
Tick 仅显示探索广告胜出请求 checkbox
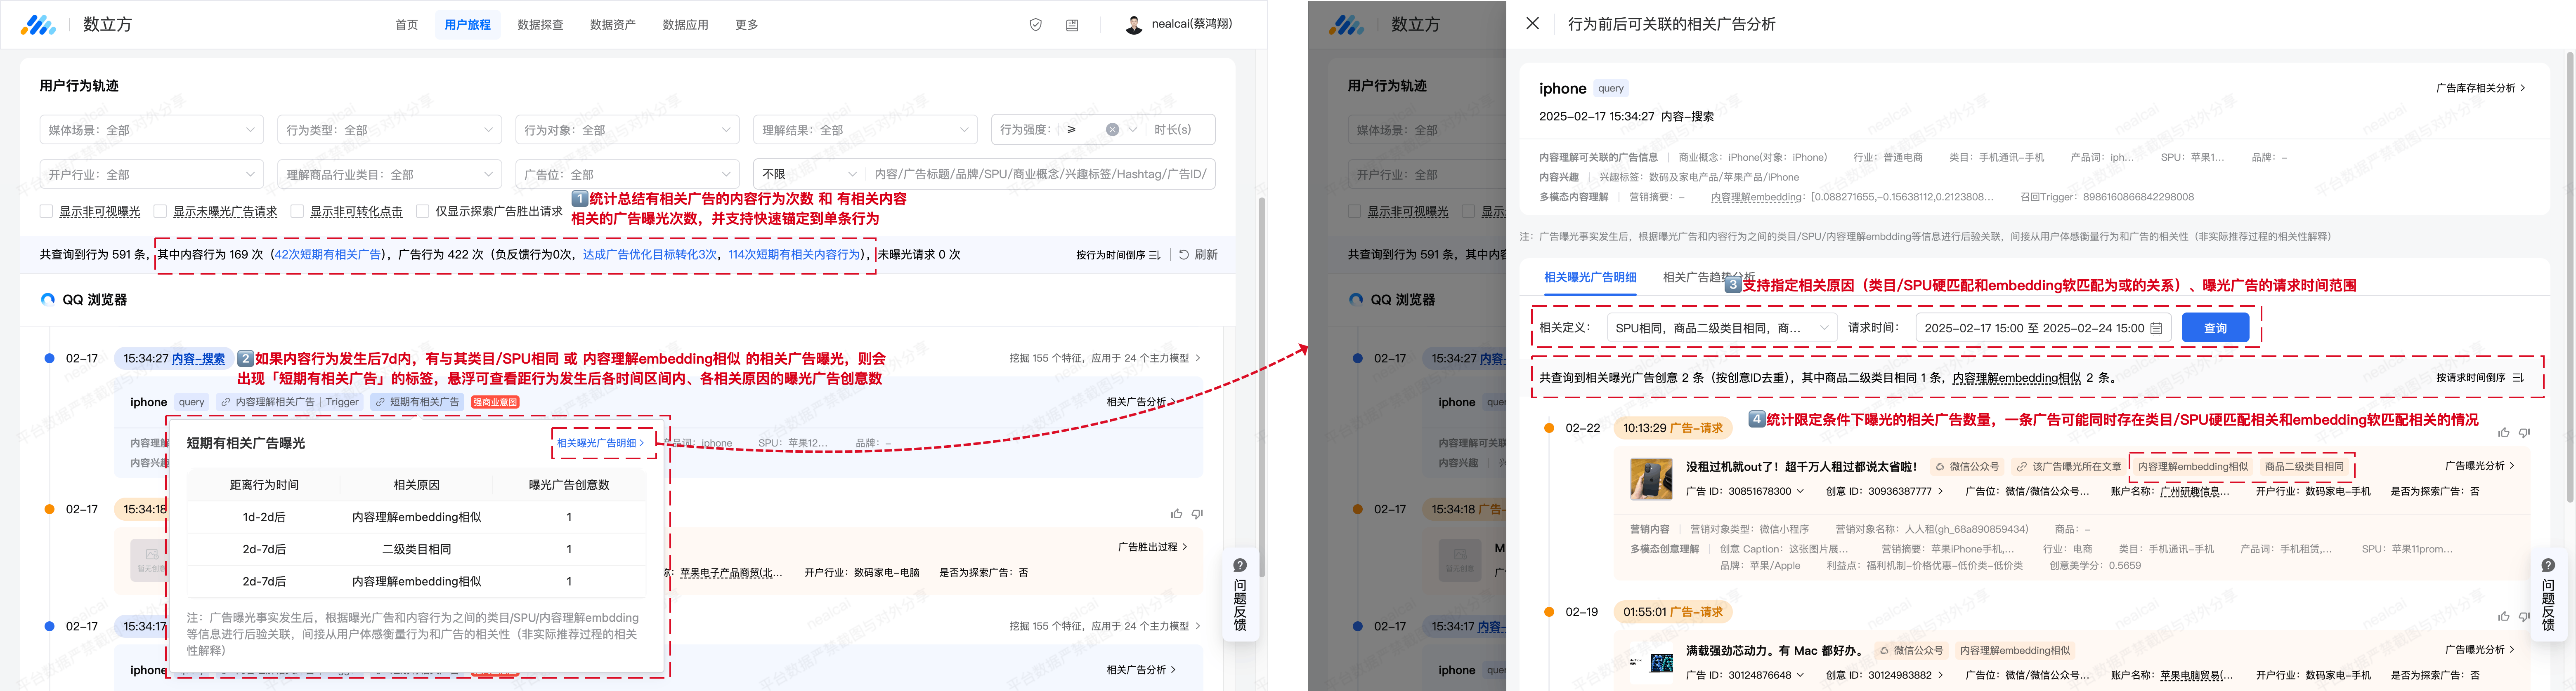coord(423,212)
